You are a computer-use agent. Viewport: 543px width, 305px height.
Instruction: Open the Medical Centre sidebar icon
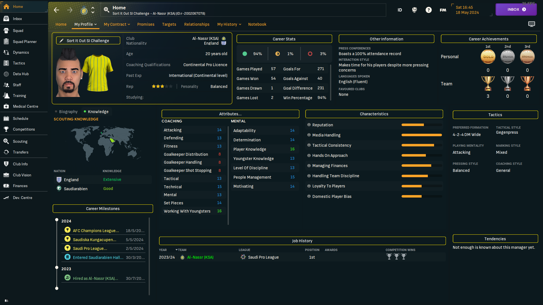6,106
